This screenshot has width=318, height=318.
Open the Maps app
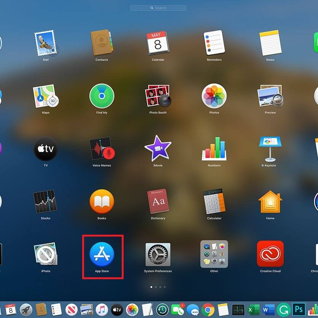coord(46,96)
